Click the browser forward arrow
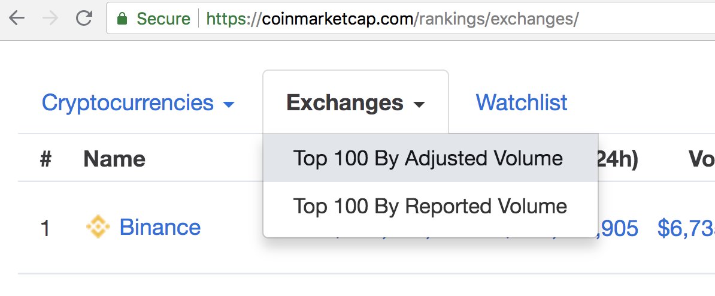This screenshot has height=296, width=715. 51,18
